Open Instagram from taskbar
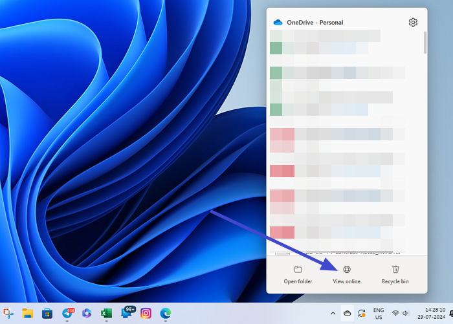453x324 pixels. pyautogui.click(x=146, y=313)
